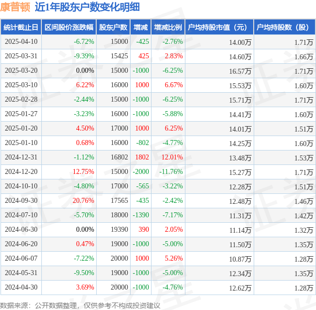This screenshot has width=316, height=310.
Task: Select the 增减比例 column header
Action: point(168,27)
